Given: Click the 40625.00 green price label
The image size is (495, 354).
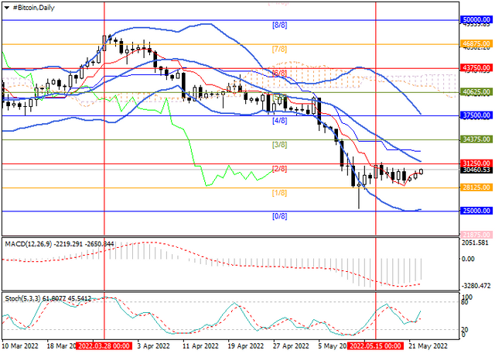Looking at the screenshot, I should [476, 92].
